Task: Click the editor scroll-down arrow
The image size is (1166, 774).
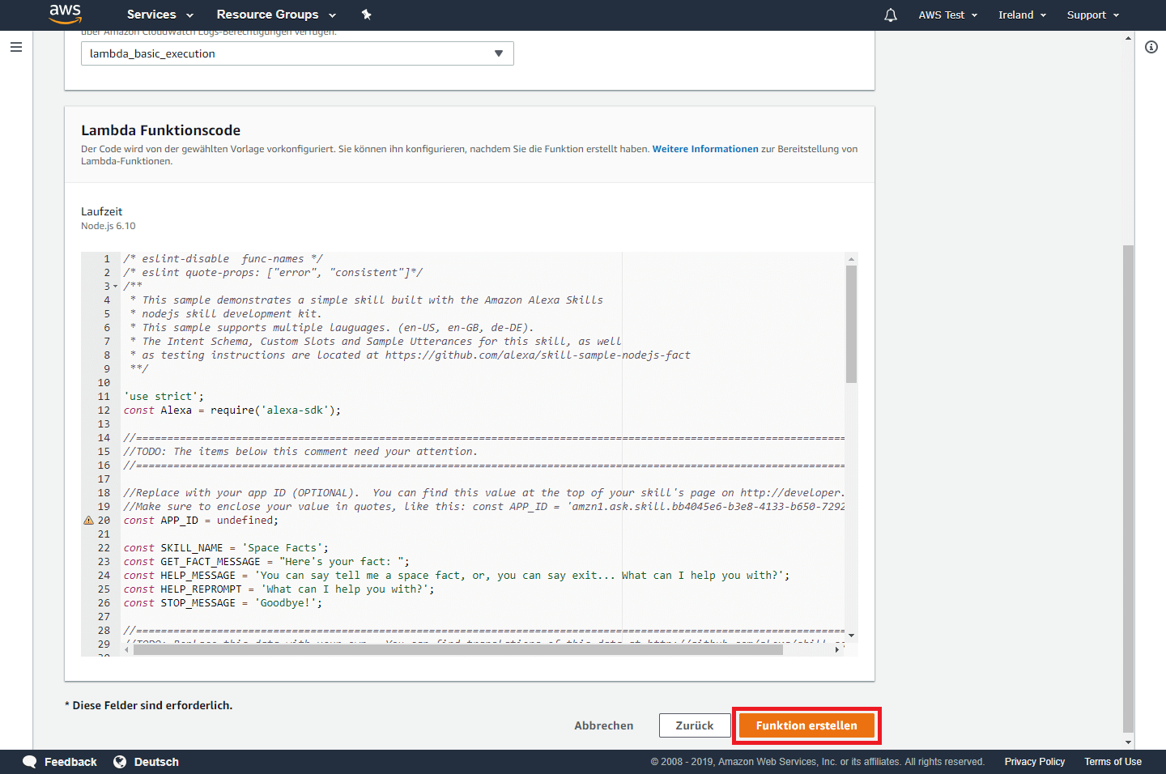Action: 851,636
